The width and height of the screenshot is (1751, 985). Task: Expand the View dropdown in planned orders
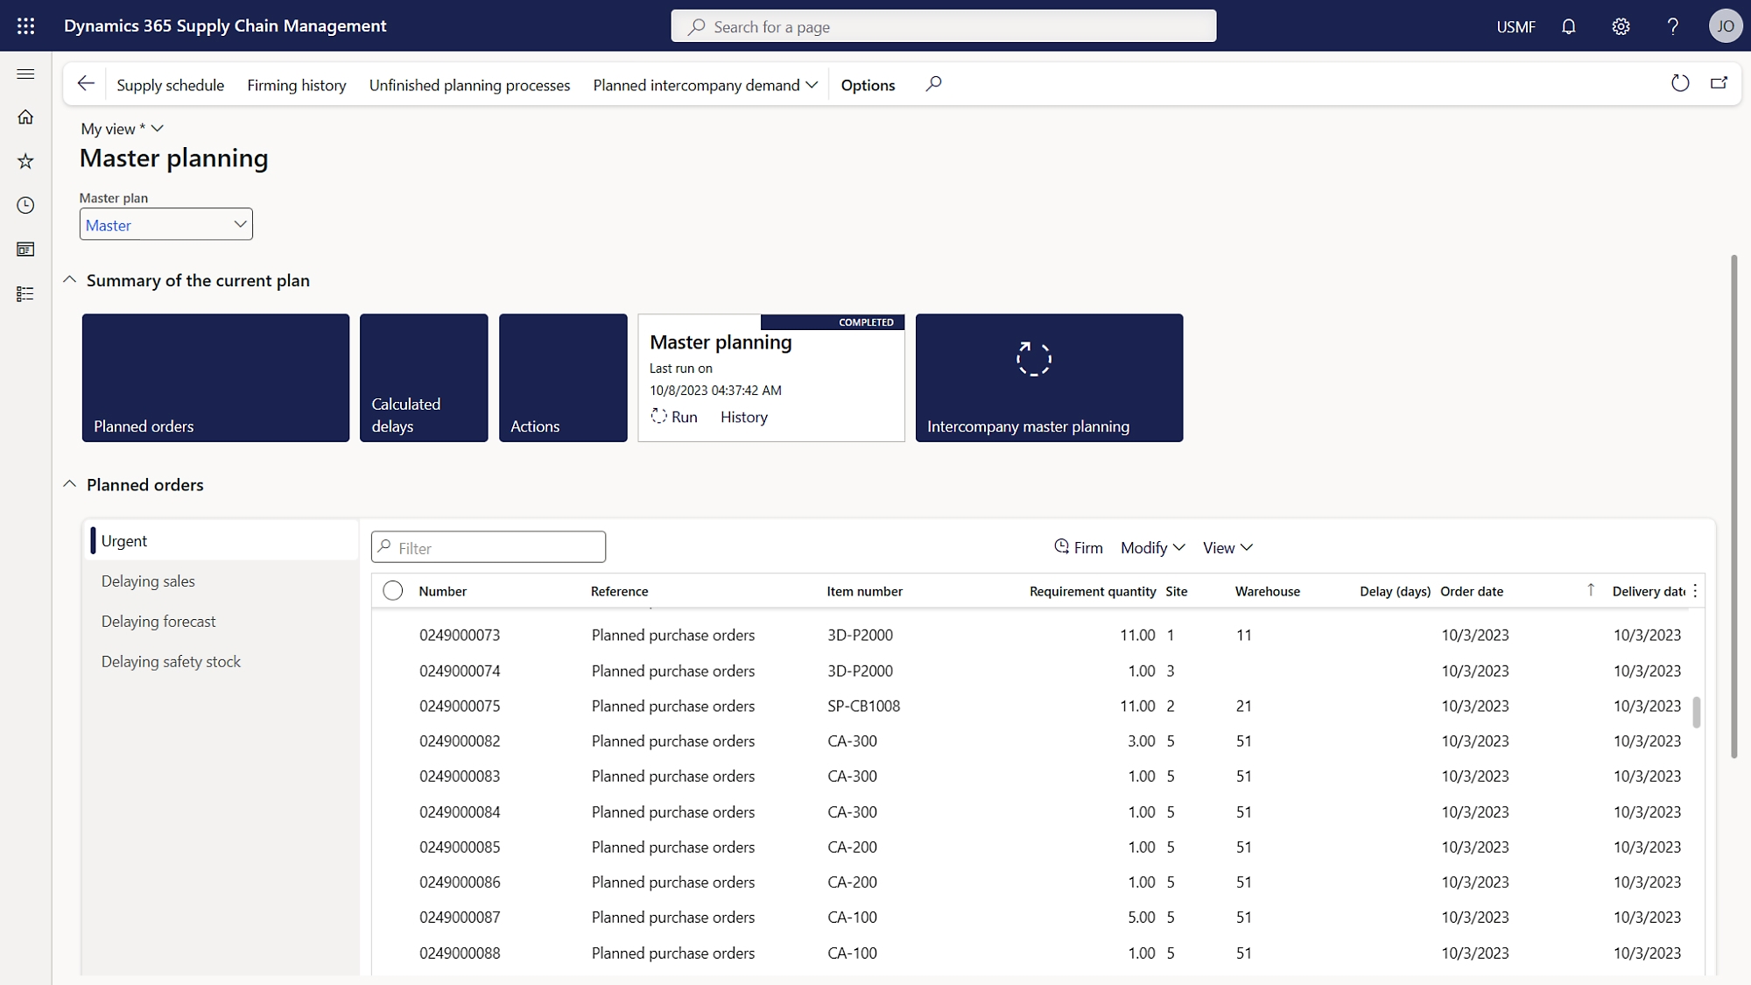pos(1227,547)
